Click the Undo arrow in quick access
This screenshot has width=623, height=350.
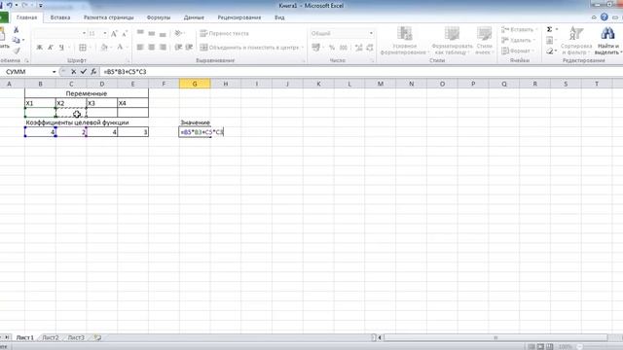click(x=9, y=5)
